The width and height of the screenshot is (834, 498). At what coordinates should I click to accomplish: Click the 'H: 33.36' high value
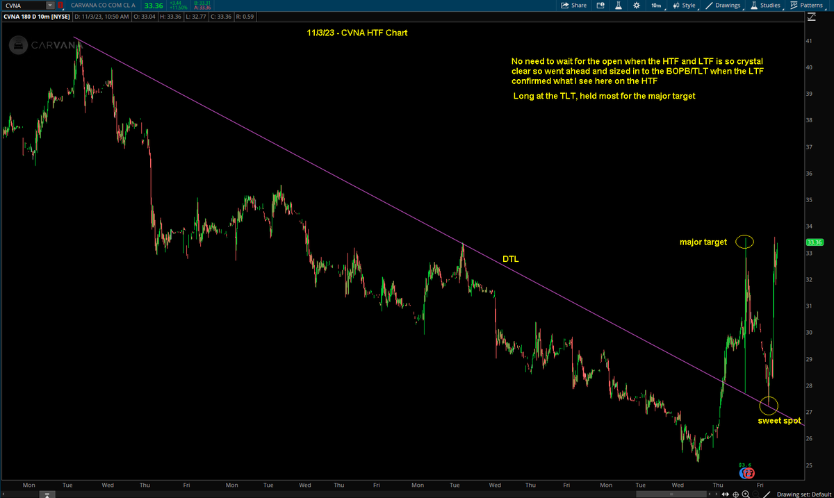coord(171,17)
